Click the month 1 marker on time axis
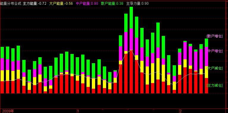Viewport: 228px width, 113px height. click(78, 111)
